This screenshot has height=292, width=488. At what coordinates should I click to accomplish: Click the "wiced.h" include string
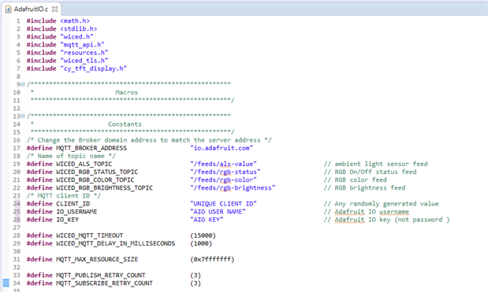77,37
